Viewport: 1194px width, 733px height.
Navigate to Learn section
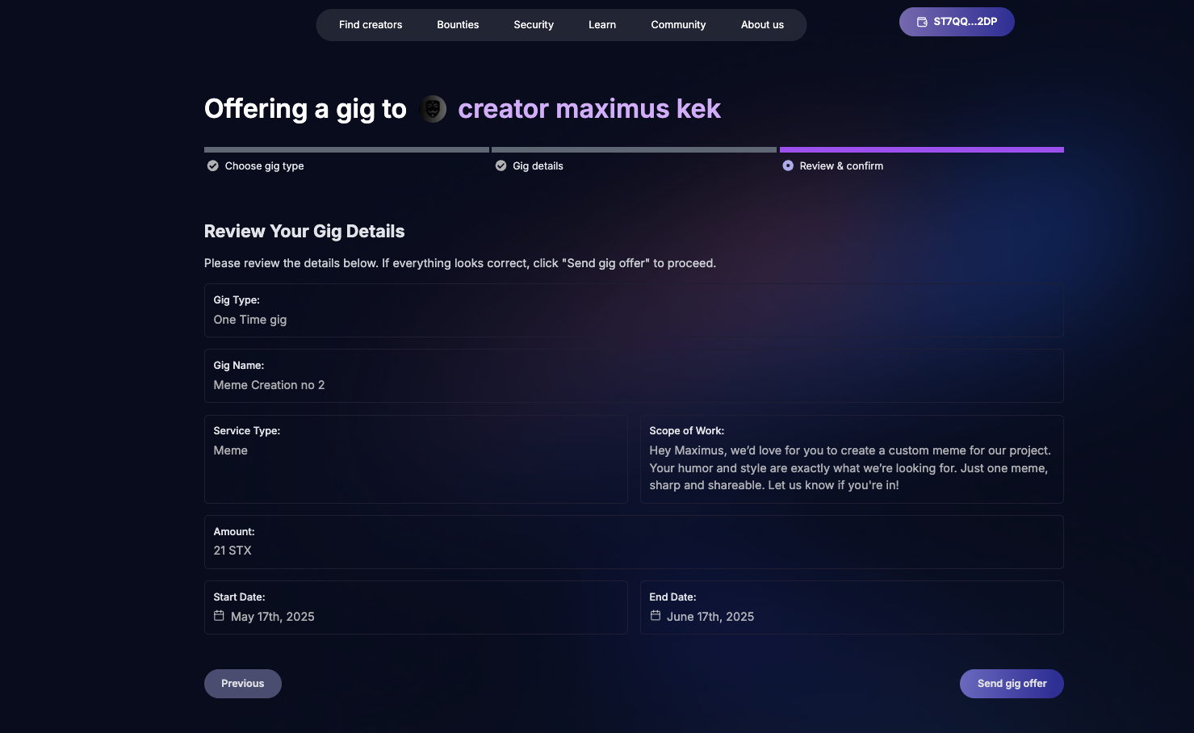point(602,25)
